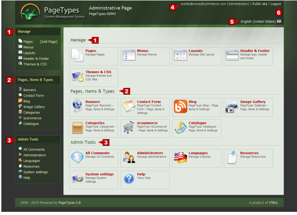Click the blue Help question mark icon
This screenshot has width=297, height=215.
pyautogui.click(x=129, y=179)
